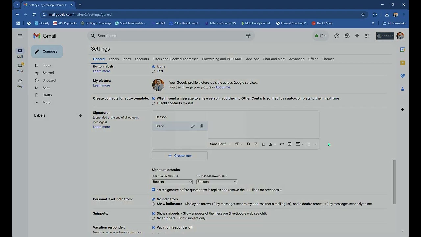Open the Help support icon
The width and height of the screenshot is (421, 237).
pos(337,36)
